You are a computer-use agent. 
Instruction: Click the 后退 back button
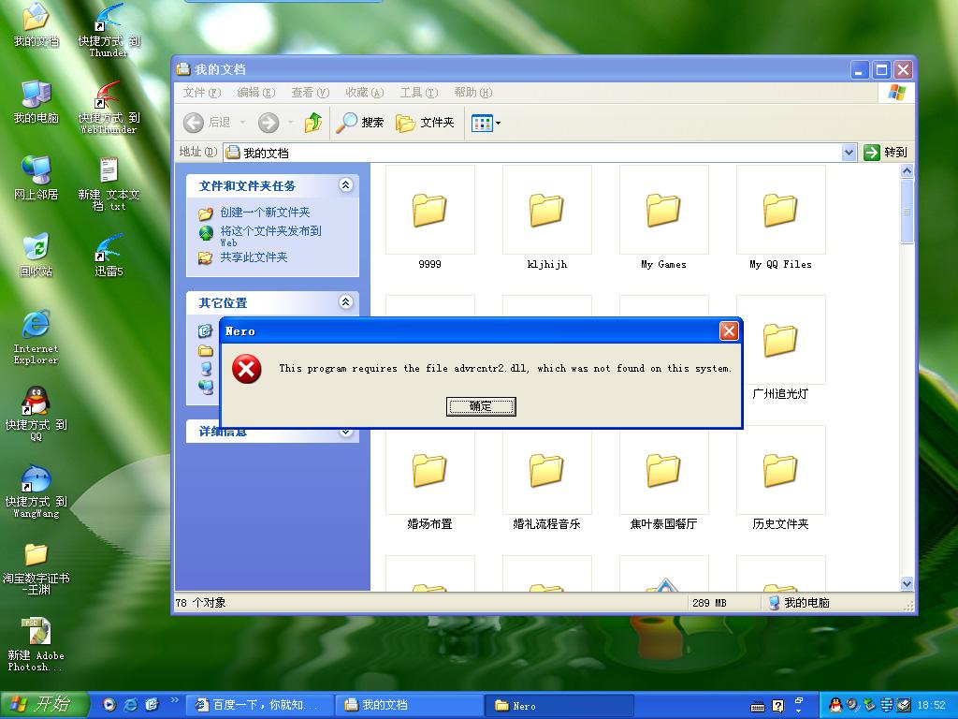point(207,123)
